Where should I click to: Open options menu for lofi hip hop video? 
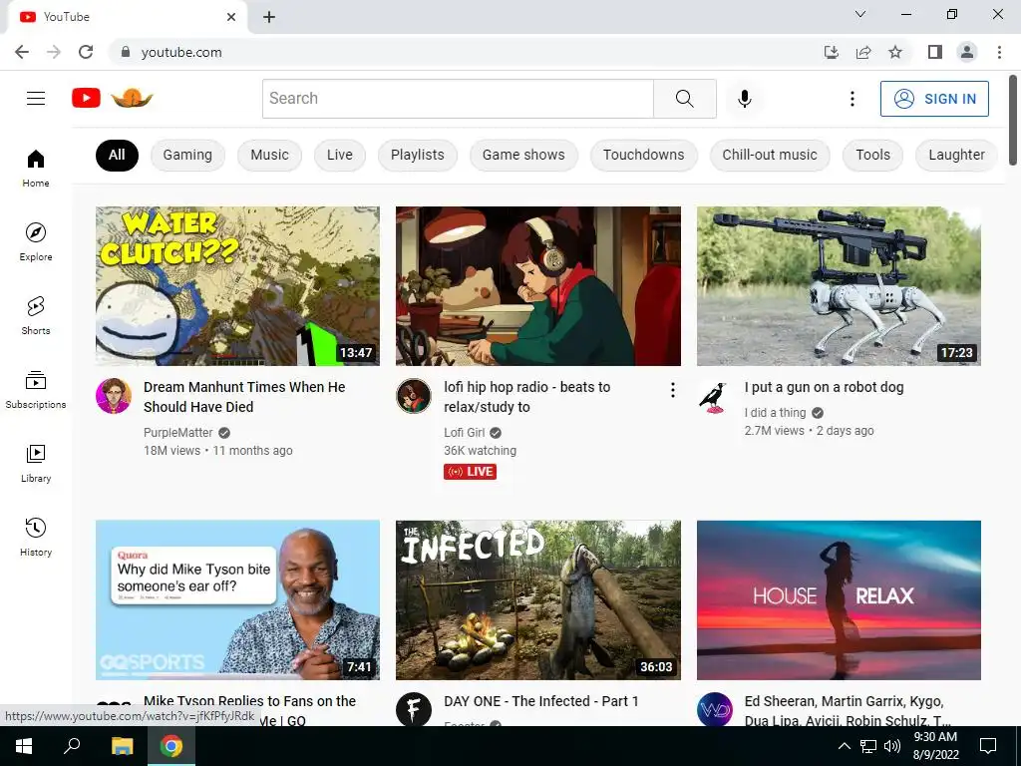point(673,390)
